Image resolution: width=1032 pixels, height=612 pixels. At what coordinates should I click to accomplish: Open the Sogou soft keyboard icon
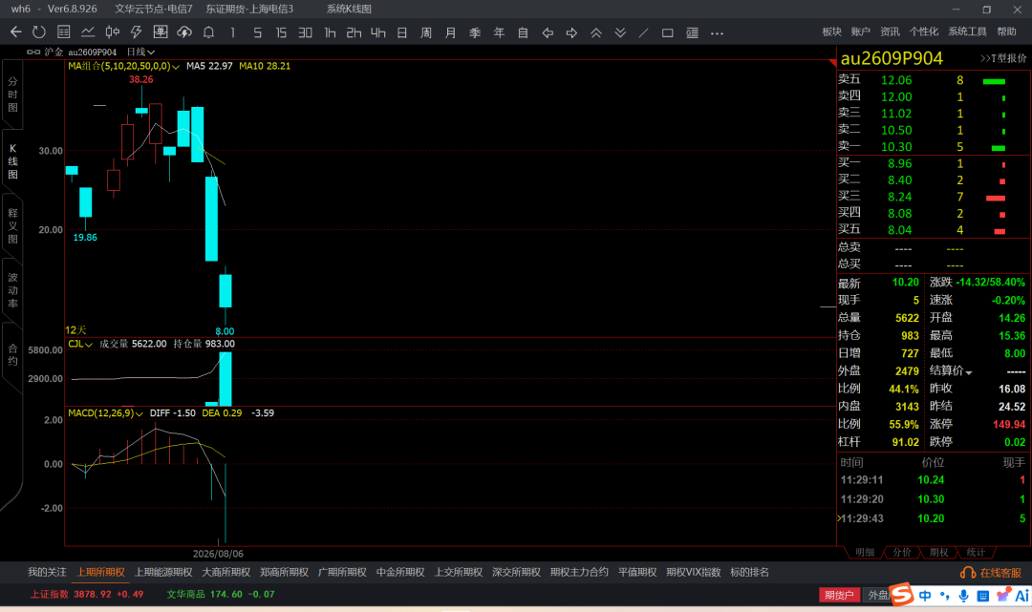[982, 596]
